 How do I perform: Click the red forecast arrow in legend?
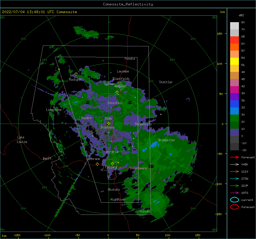pos(234,157)
